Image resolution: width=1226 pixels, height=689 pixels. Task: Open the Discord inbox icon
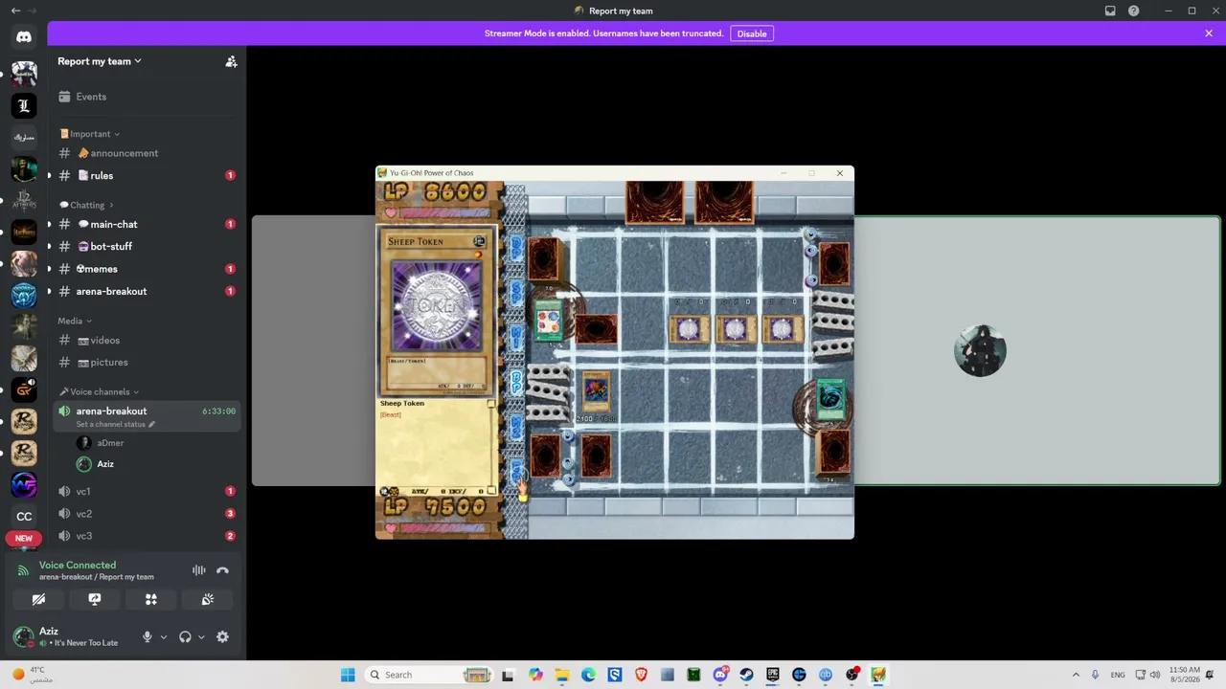pyautogui.click(x=1110, y=11)
